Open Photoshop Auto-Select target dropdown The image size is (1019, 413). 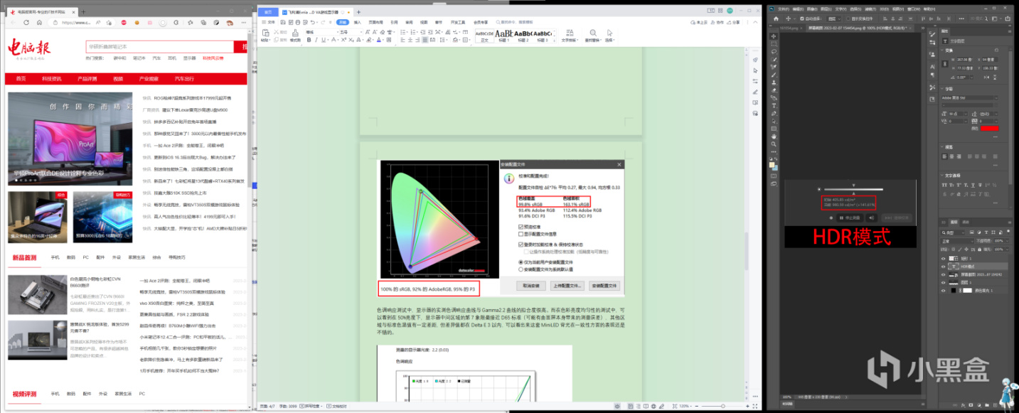click(x=834, y=18)
